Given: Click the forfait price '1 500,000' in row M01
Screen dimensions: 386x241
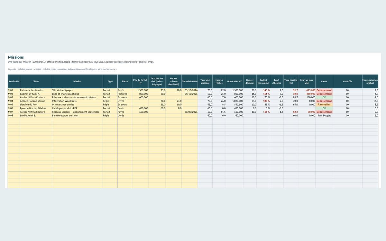Looking at the screenshot, I should [140, 90].
